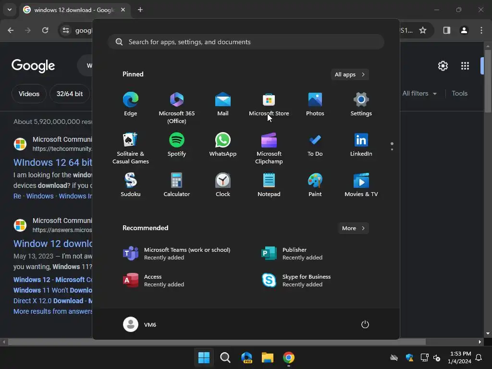The height and width of the screenshot is (369, 492).
Task: Launch Microsoft 365 (Office) from Pinned
Action: point(177,108)
